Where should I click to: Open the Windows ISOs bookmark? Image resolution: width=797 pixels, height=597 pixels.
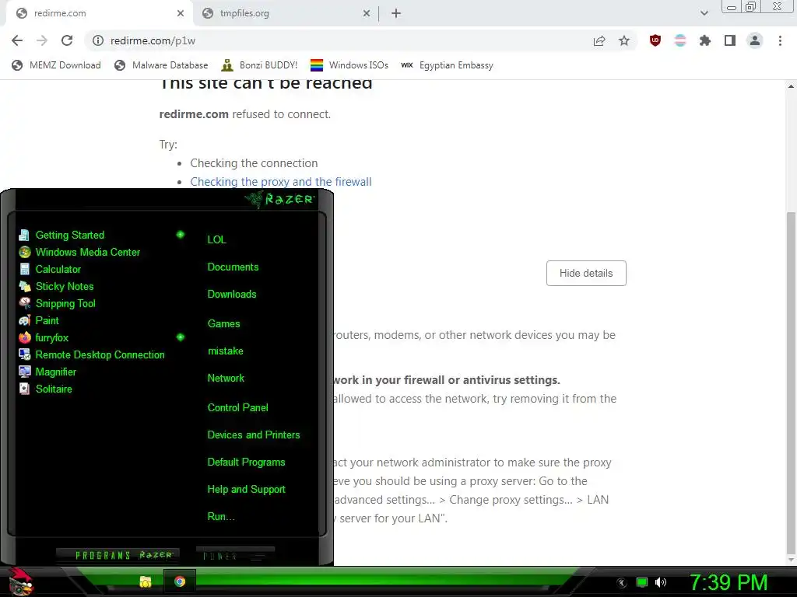[x=349, y=65]
